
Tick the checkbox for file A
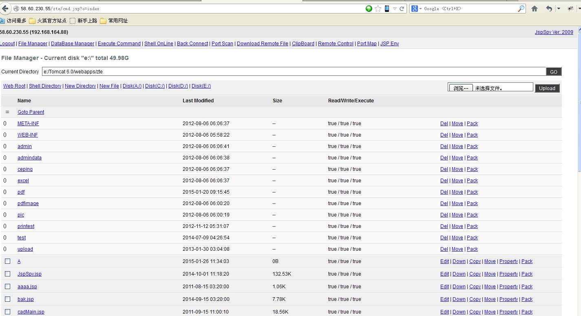point(7,261)
